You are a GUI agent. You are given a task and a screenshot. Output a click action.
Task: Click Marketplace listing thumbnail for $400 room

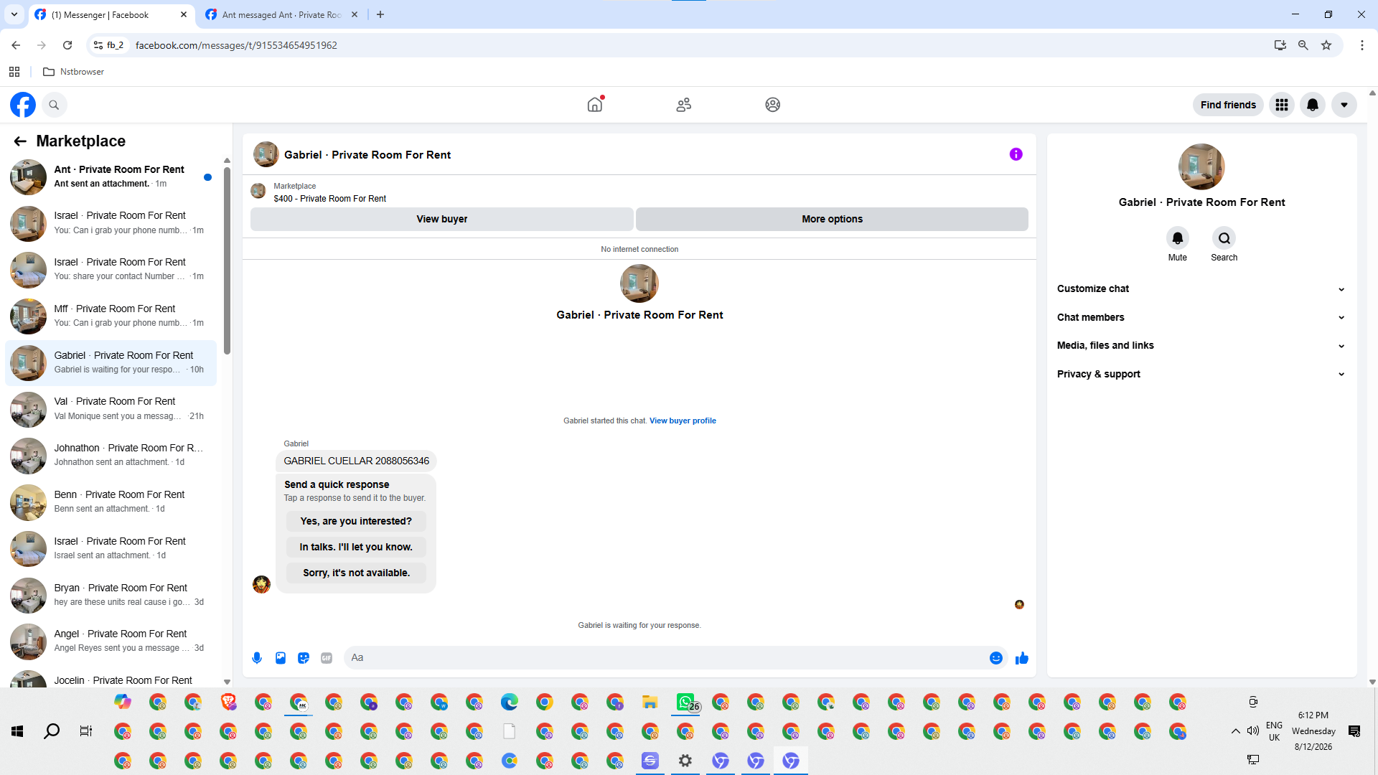(258, 191)
